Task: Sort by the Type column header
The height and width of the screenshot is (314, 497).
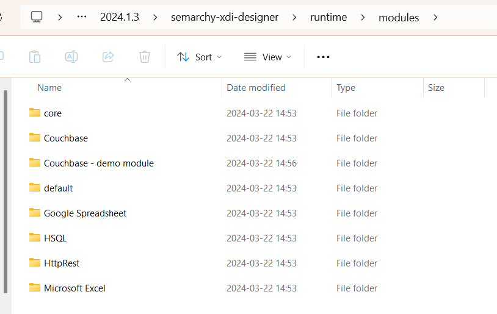Action: click(x=346, y=88)
